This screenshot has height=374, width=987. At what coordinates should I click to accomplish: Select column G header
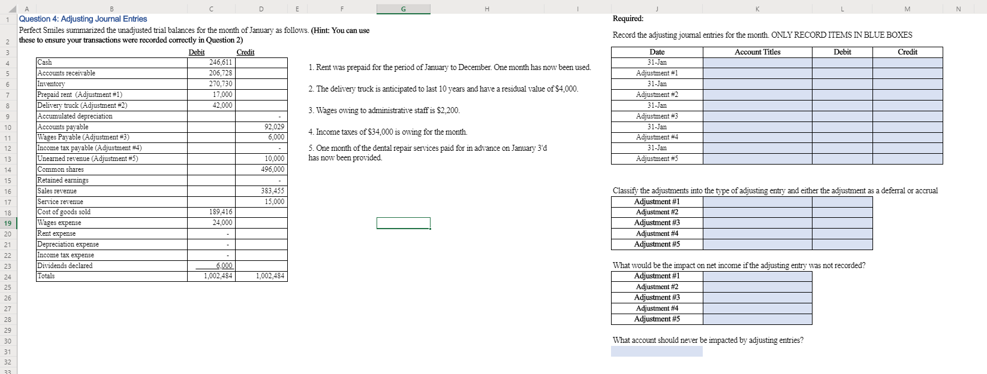coord(403,8)
